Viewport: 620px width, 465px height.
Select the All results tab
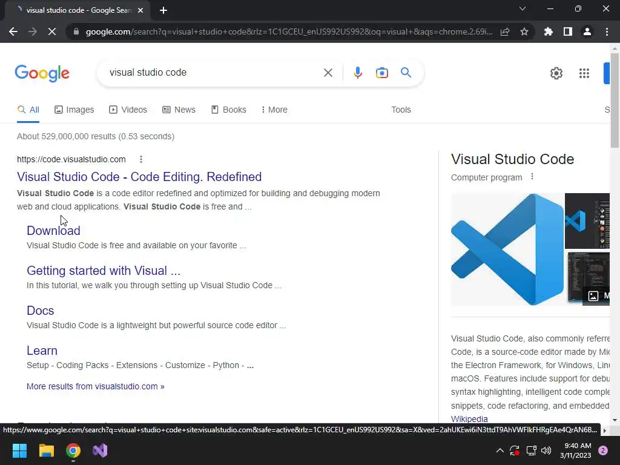point(28,110)
